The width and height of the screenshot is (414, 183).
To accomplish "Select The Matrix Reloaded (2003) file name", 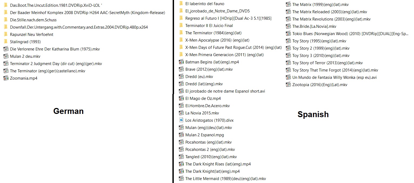I will pyautogui.click(x=330, y=12).
